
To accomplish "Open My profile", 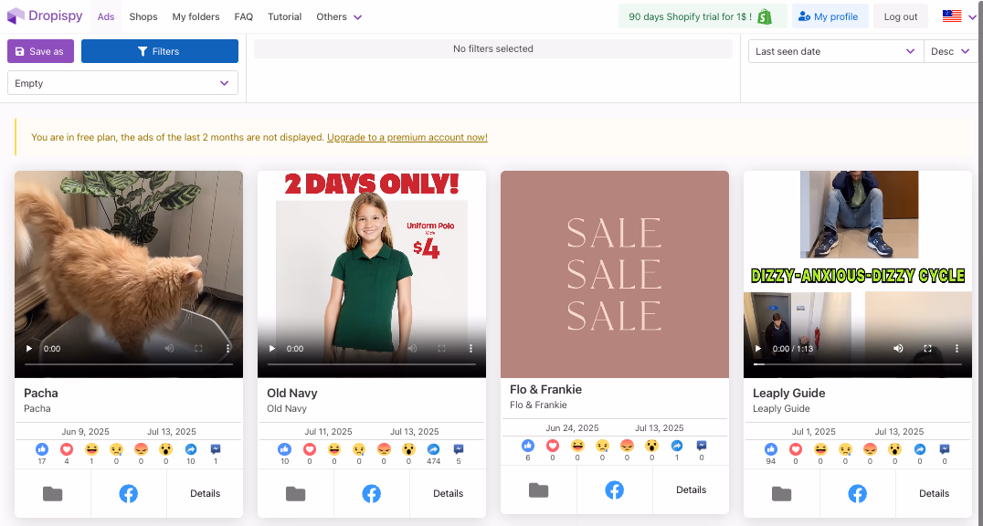I will 830,16.
